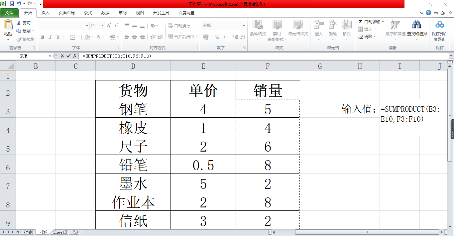Click the Decrease Font Size icon
Screen dimensions: 454x236
[116, 26]
